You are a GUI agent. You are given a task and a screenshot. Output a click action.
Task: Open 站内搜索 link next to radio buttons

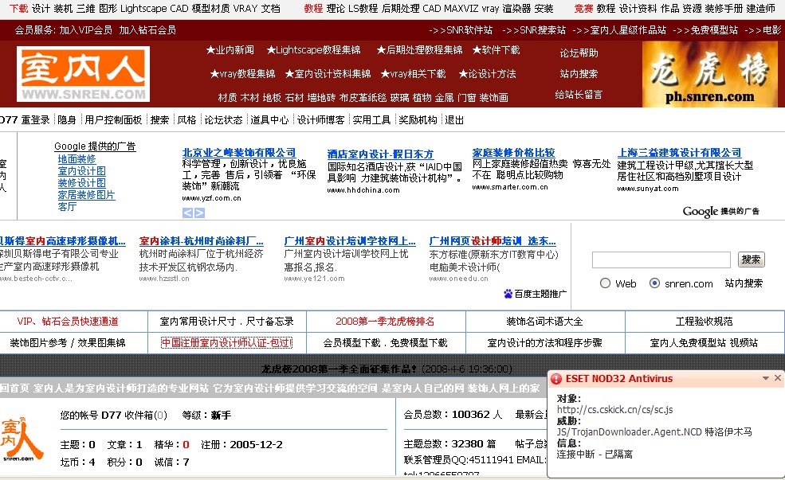coord(744,283)
